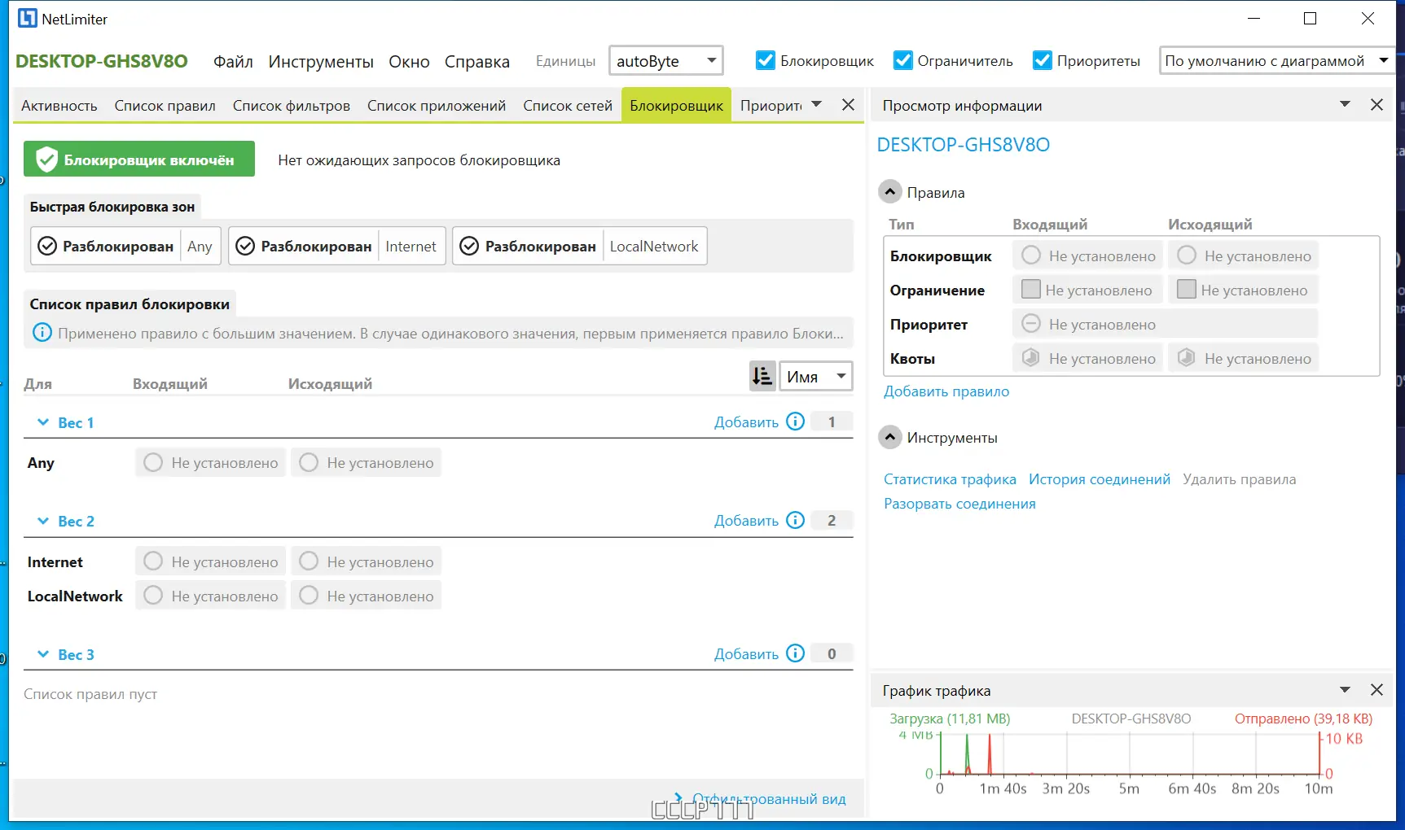Open the История соединений link
This screenshot has width=1405, height=830.
(x=1100, y=479)
